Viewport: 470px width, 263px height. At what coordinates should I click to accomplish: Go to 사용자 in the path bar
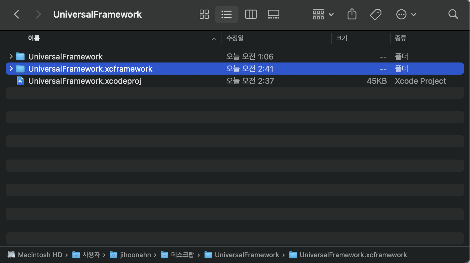[x=86, y=255]
